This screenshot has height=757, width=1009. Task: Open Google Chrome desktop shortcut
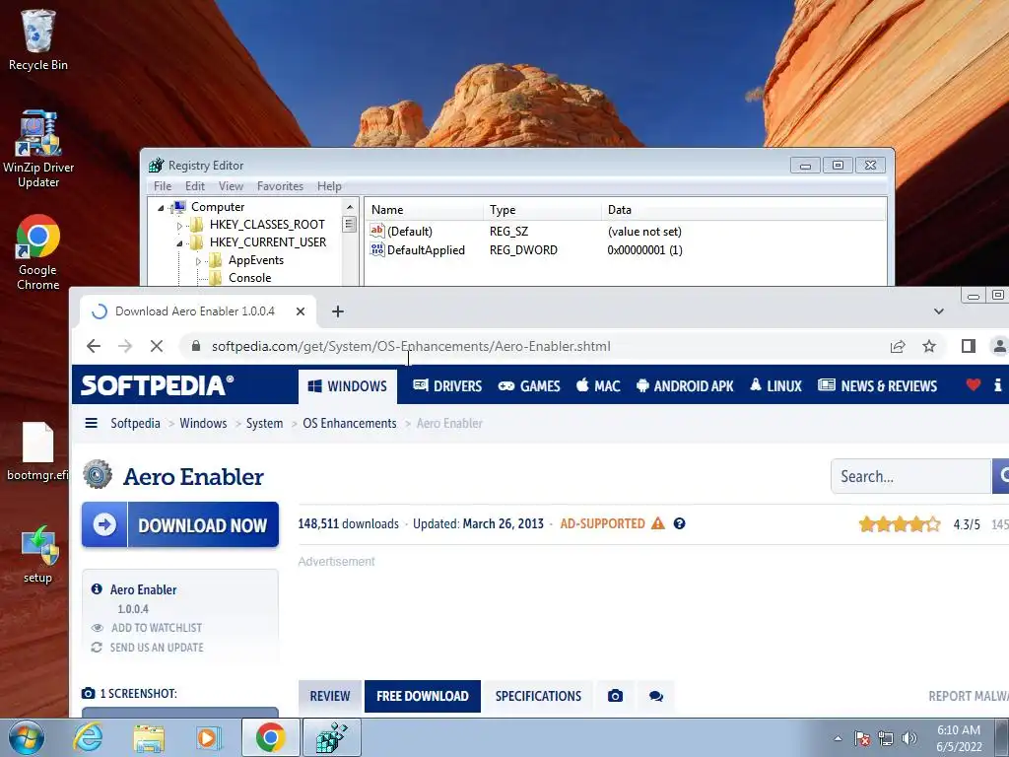coord(38,251)
